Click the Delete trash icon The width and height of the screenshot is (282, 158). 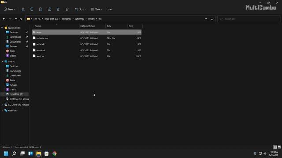click(67, 9)
